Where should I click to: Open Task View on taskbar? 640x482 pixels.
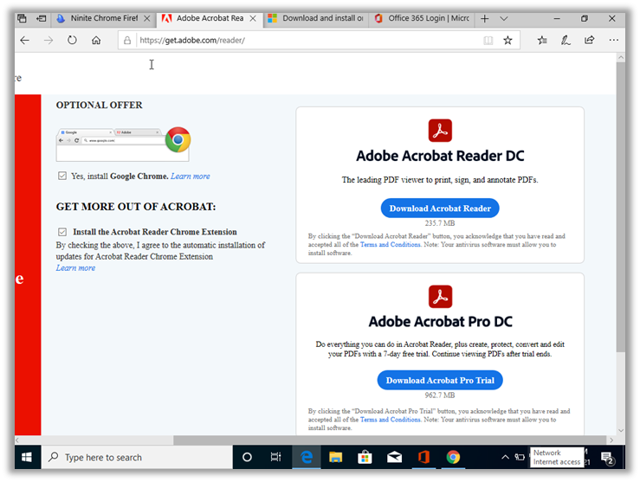click(x=276, y=458)
